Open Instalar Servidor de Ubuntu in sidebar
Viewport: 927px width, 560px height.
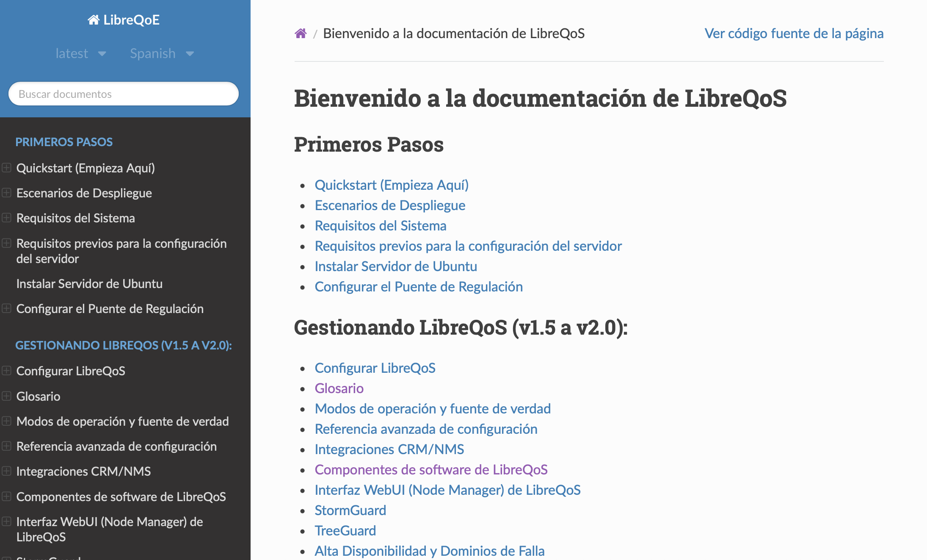[x=89, y=284]
